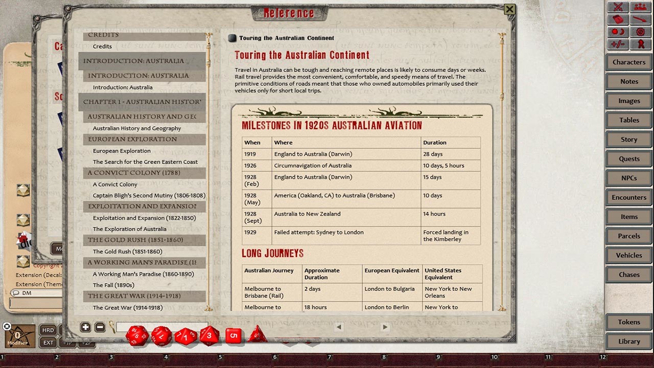654x368 pixels.
Task: Open the Party Sheet group icon
Action: (640, 7)
